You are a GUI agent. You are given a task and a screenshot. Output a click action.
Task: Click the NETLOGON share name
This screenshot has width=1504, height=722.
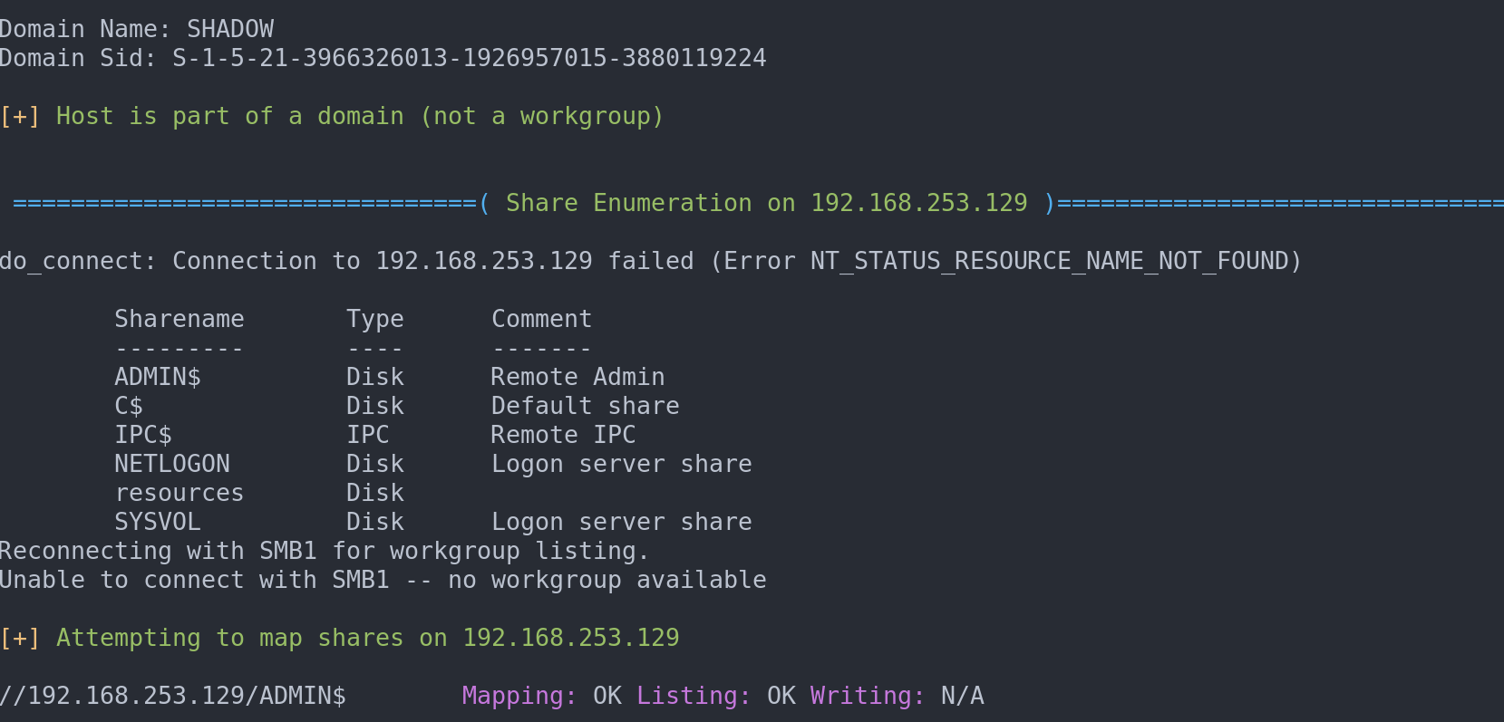pos(172,465)
